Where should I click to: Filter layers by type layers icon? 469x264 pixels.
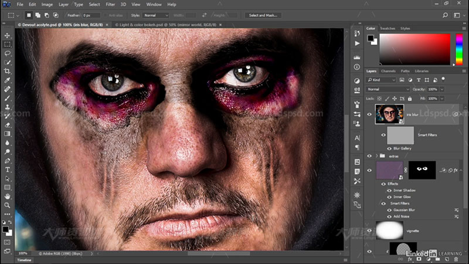point(419,80)
